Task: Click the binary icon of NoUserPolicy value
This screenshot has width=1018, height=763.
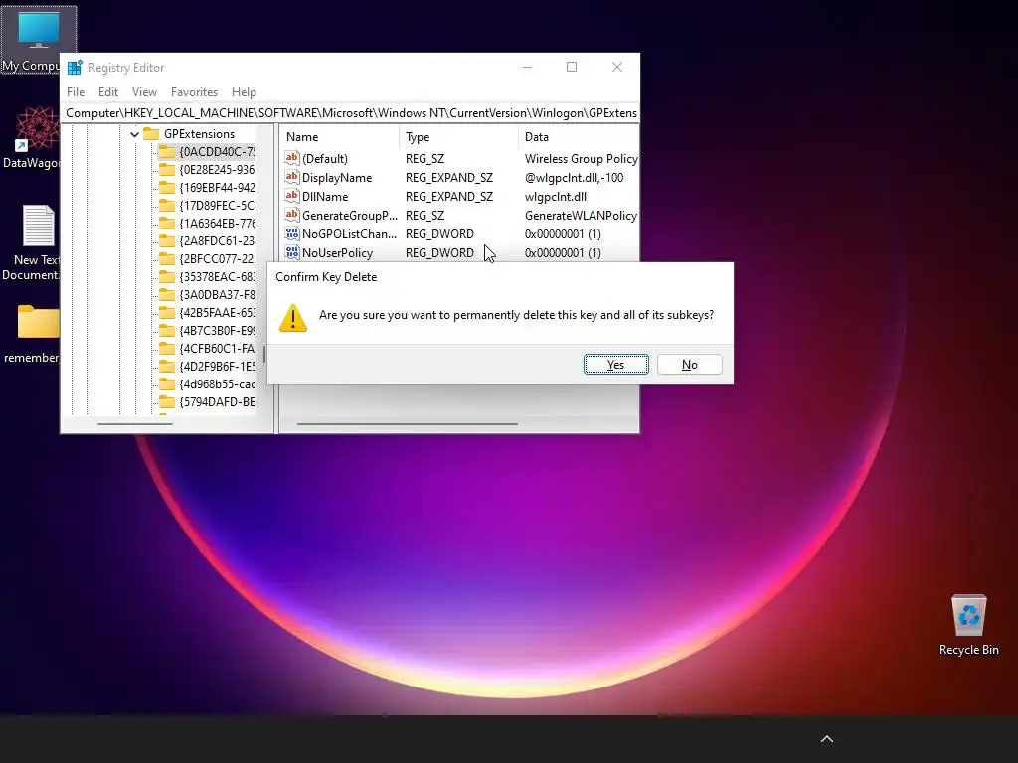Action: 292,252
